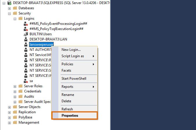This screenshot has width=196, height=130.
Task: Click the Databases folder icon
Action: coord(15,8)
